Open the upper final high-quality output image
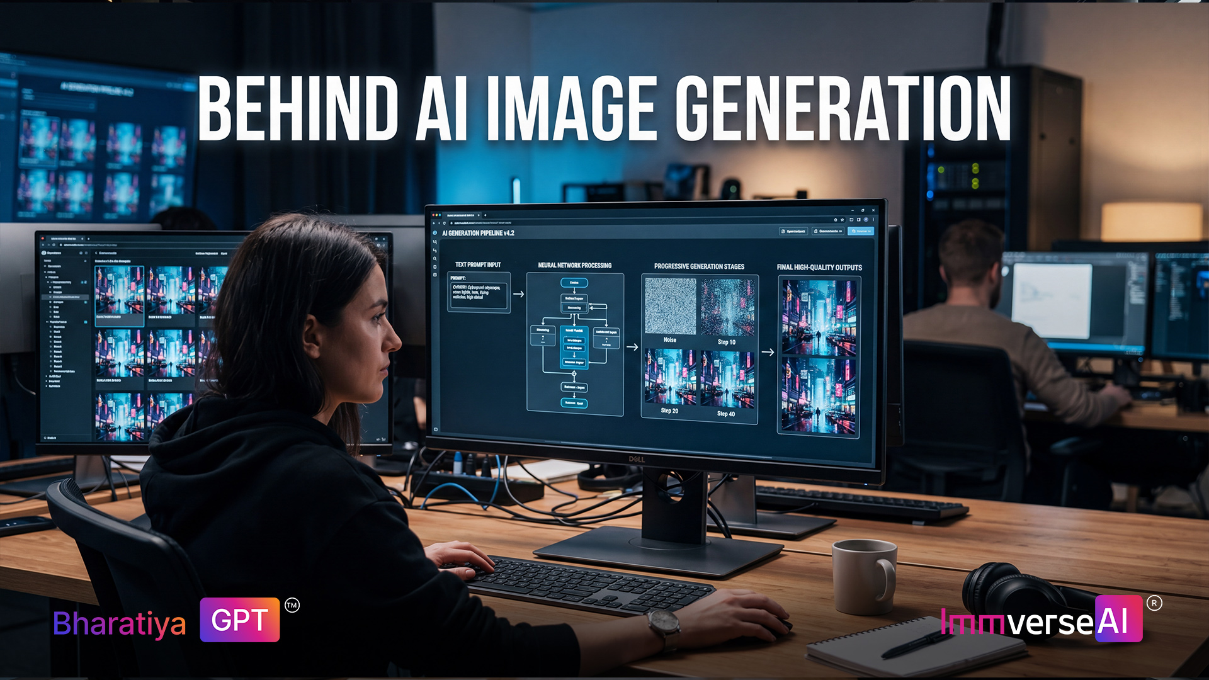Viewport: 1209px width, 680px height. (x=819, y=318)
